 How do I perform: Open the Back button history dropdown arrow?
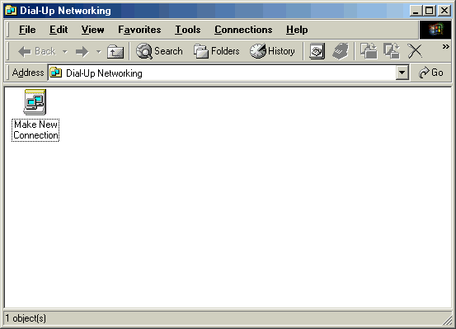65,52
